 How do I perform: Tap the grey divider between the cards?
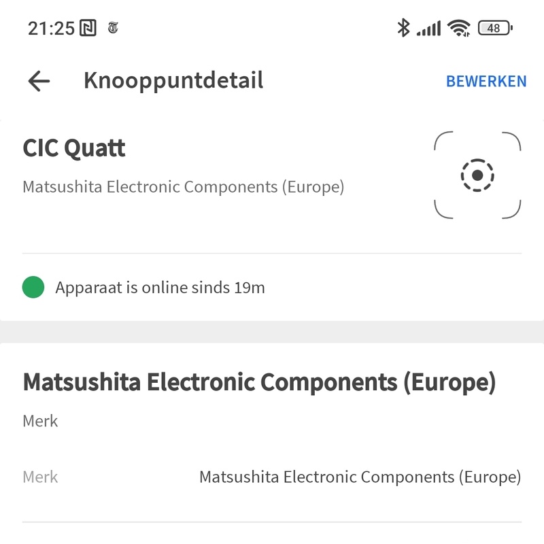point(272,332)
